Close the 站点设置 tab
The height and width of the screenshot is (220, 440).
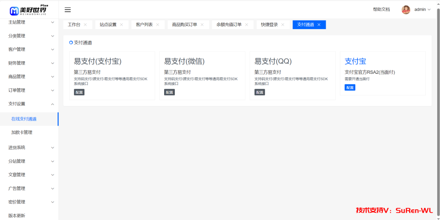(122, 24)
